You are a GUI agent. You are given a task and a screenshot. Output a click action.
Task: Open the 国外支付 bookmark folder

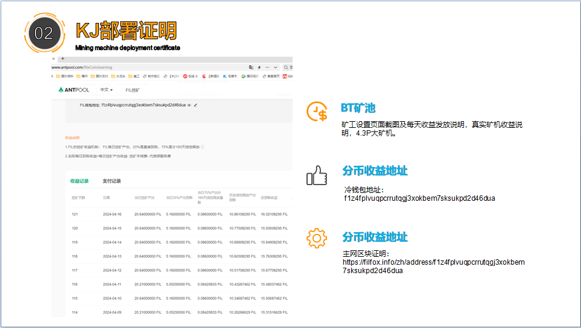[x=100, y=76]
